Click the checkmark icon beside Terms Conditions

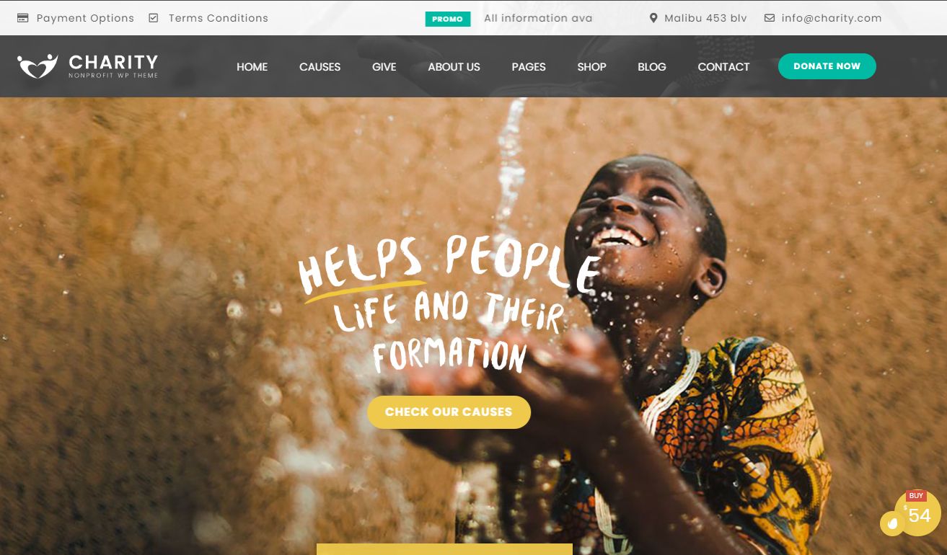point(154,18)
